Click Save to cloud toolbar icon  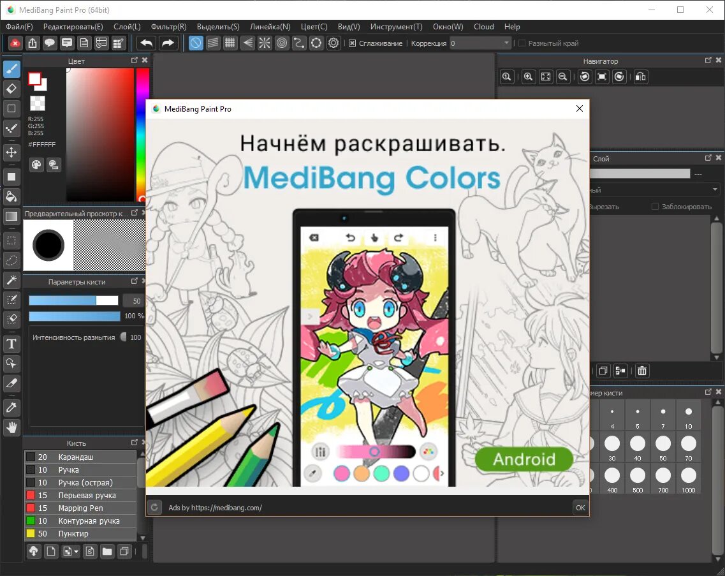(33, 43)
